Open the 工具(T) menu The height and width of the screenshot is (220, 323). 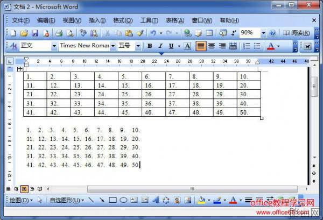tap(149, 20)
